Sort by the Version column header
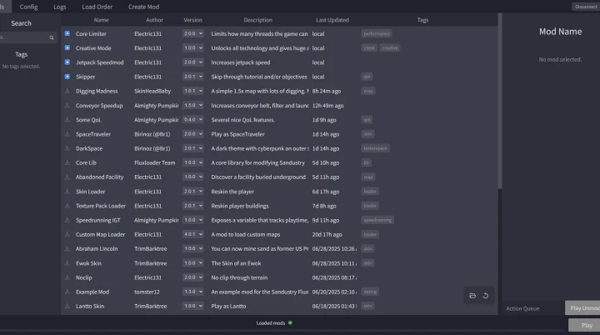 coord(192,20)
